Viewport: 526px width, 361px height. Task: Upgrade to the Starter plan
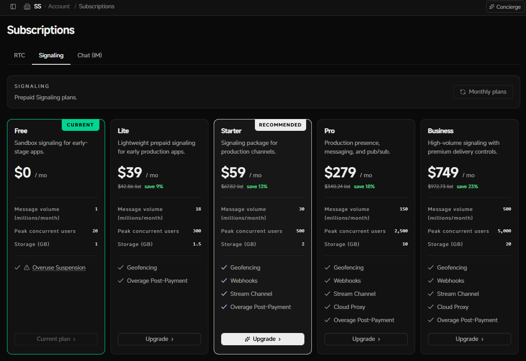(263, 339)
